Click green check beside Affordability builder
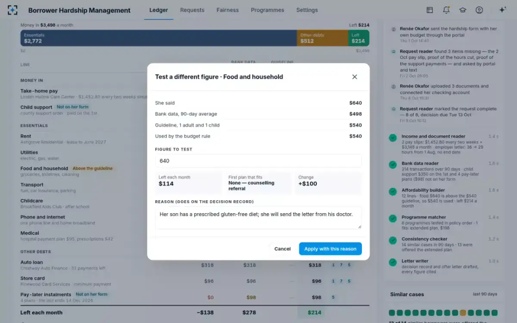The width and height of the screenshot is (517, 323). 392,192
